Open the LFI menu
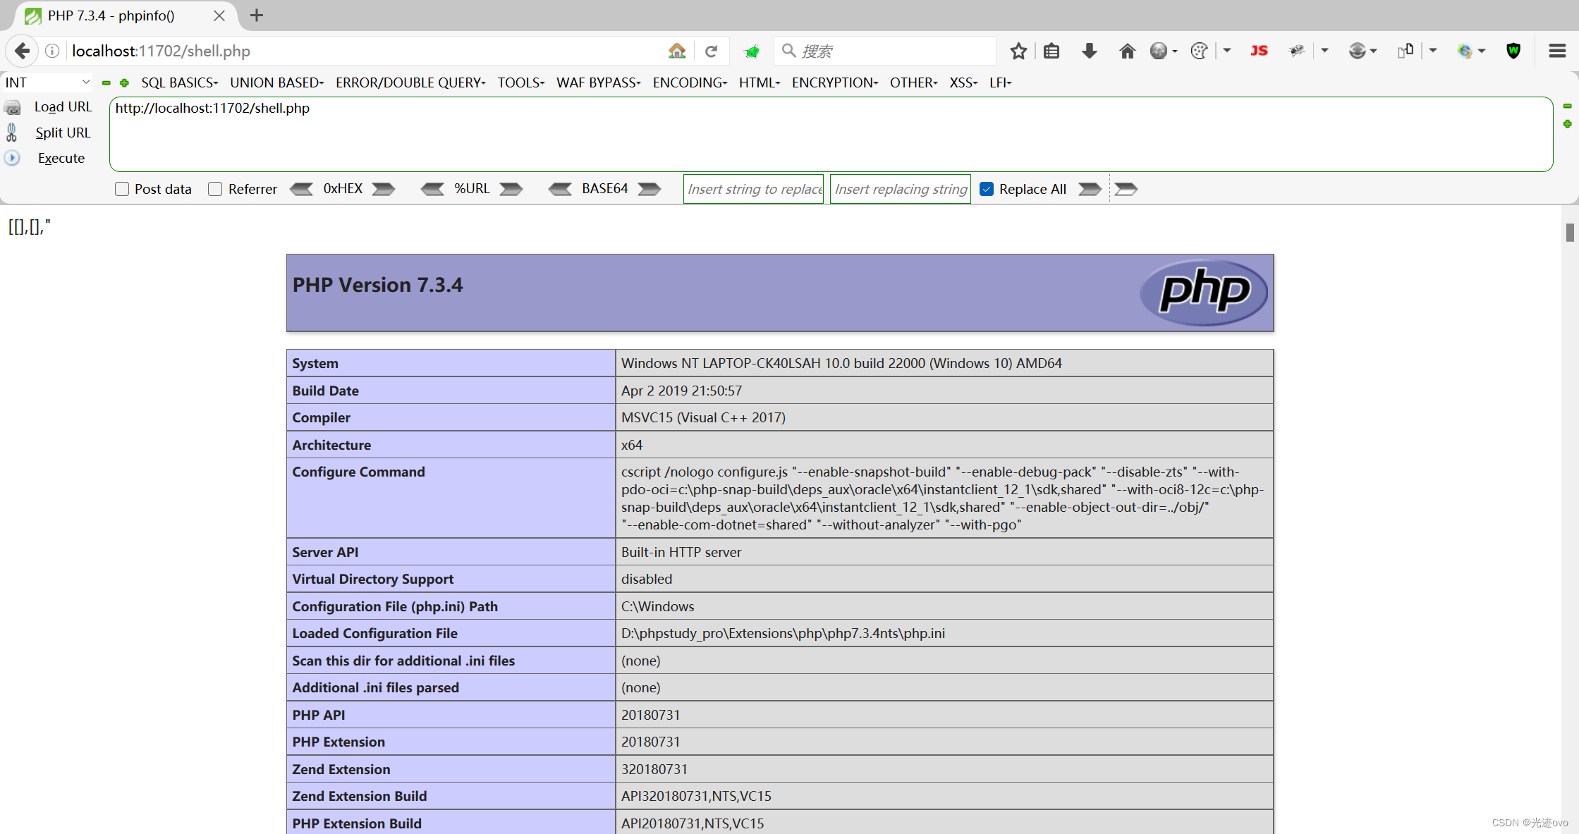 tap(1000, 82)
